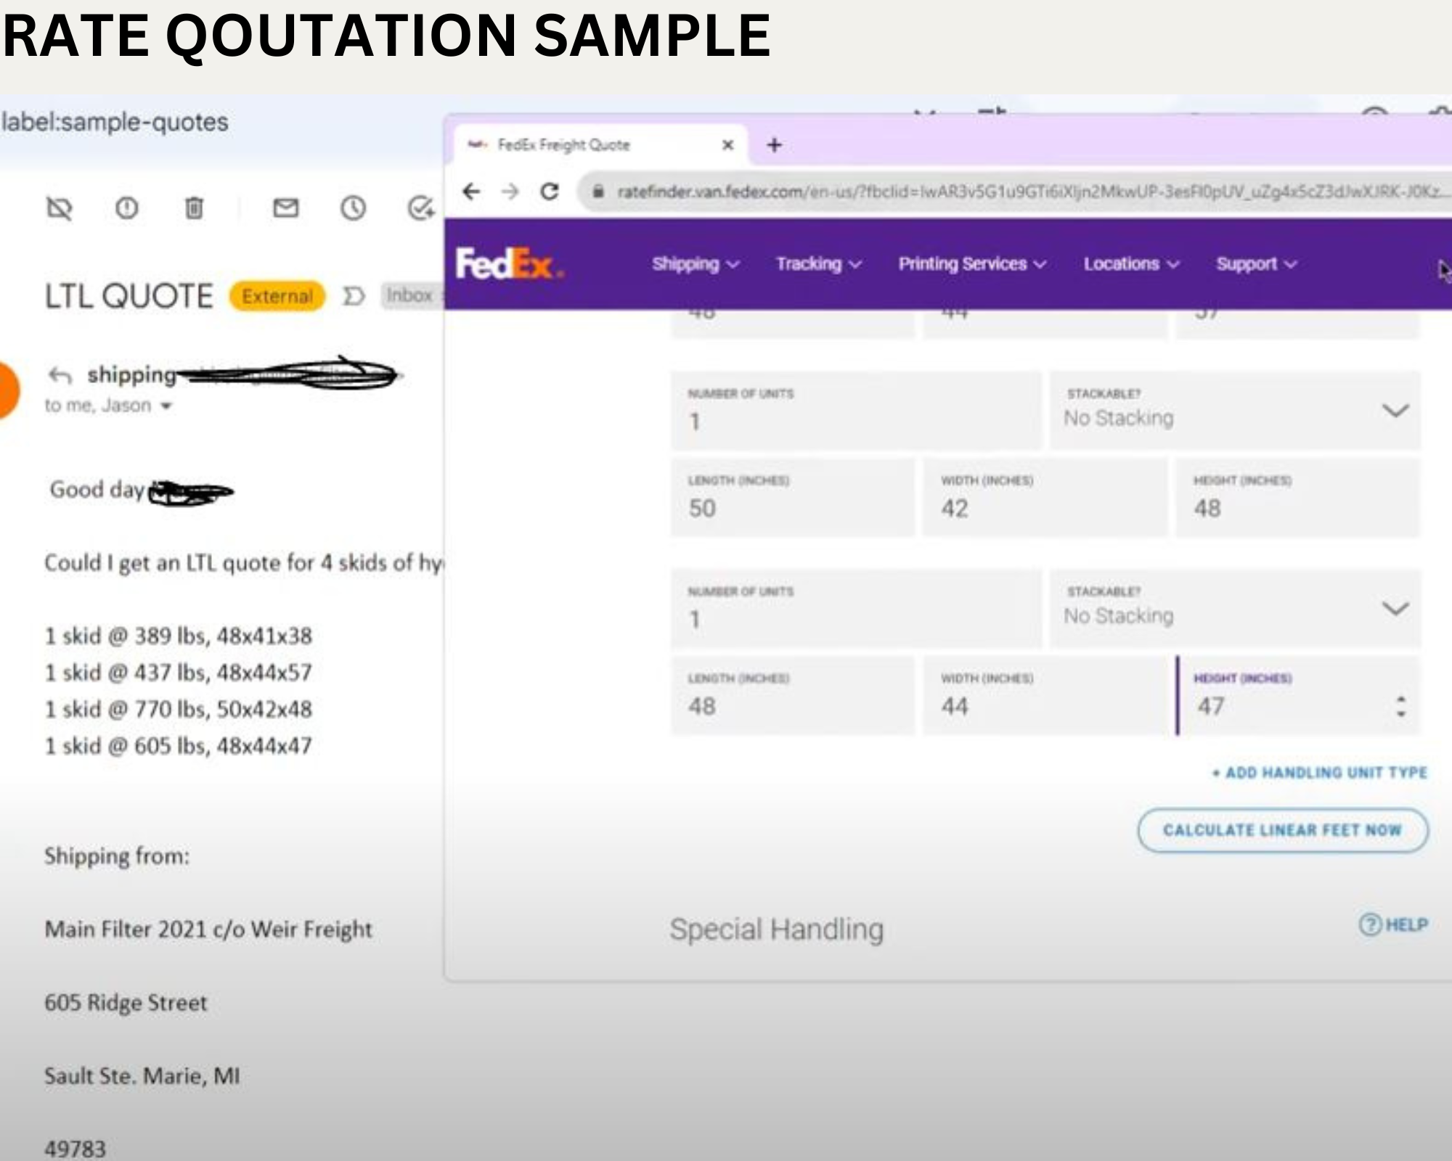Click the add to tasks icon
Screen dimensions: 1452x1161
click(x=420, y=209)
